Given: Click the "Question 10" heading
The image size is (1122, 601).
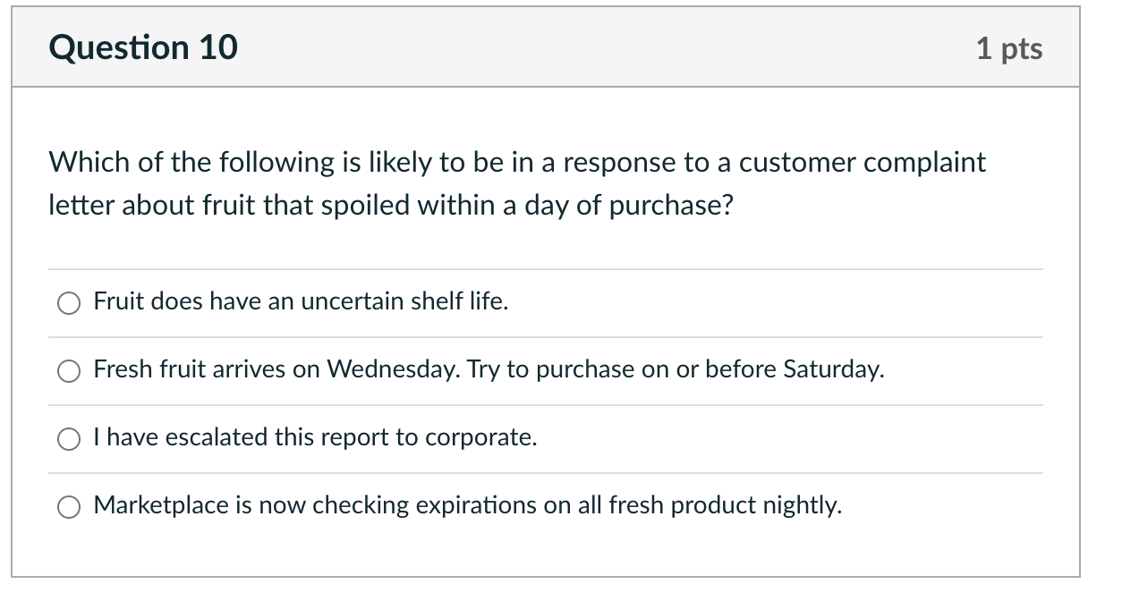Looking at the screenshot, I should 144,47.
